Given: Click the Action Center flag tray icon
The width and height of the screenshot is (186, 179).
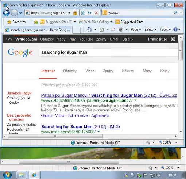Looking at the screenshot, I should [145, 175].
